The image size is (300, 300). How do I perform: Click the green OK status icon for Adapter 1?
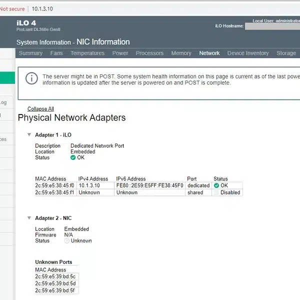coord(73,157)
